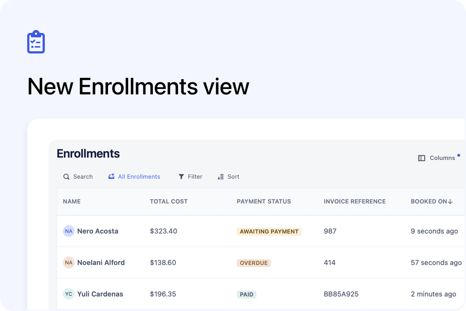Click Yuli Cardenas's YC avatar badge
466x311 pixels.
pyautogui.click(x=69, y=294)
